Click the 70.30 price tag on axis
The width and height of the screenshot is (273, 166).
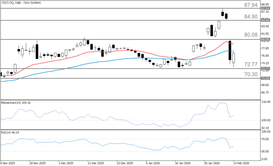pos(264,78)
